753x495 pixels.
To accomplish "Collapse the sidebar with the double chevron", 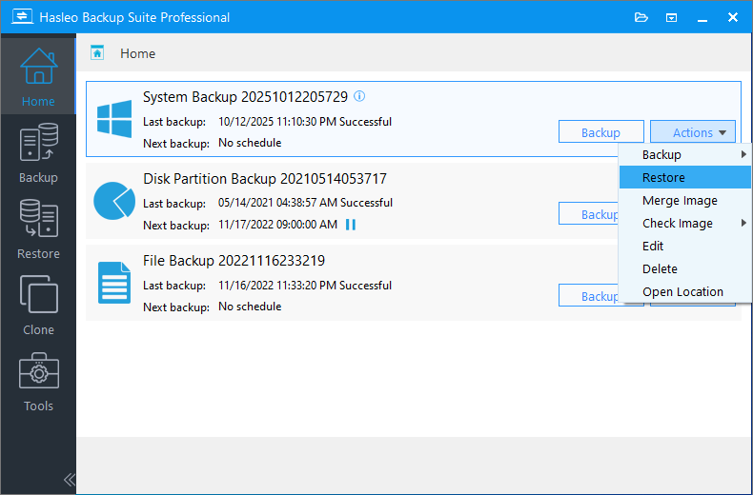I will tap(70, 480).
